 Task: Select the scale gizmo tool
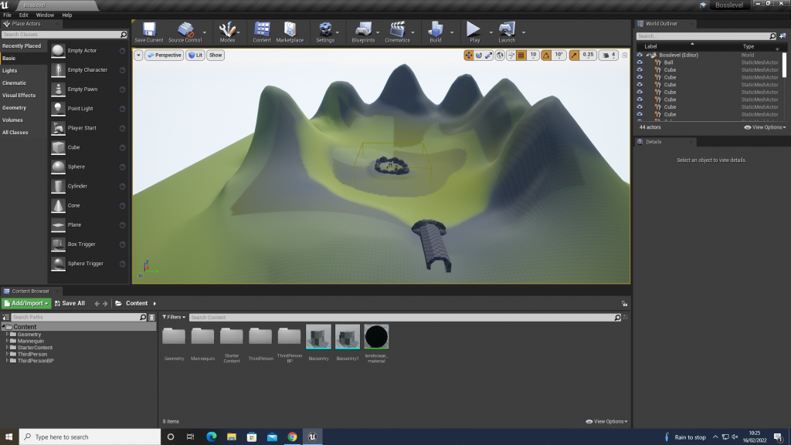488,56
